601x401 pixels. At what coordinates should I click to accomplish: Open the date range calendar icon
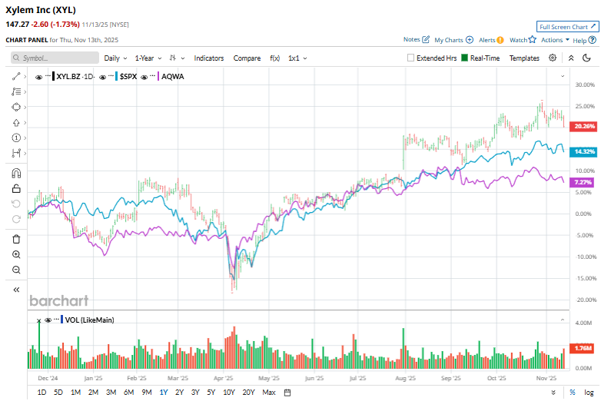[287, 393]
